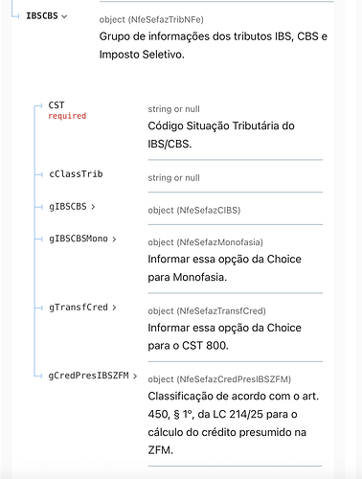This screenshot has width=362, height=479.
Task: Click the IBSCBS property name
Action: pos(42,16)
